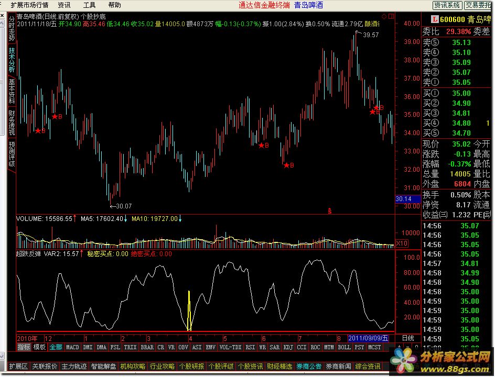Switch indicator to FSL
Screen dimensions: 495x377
(115, 347)
